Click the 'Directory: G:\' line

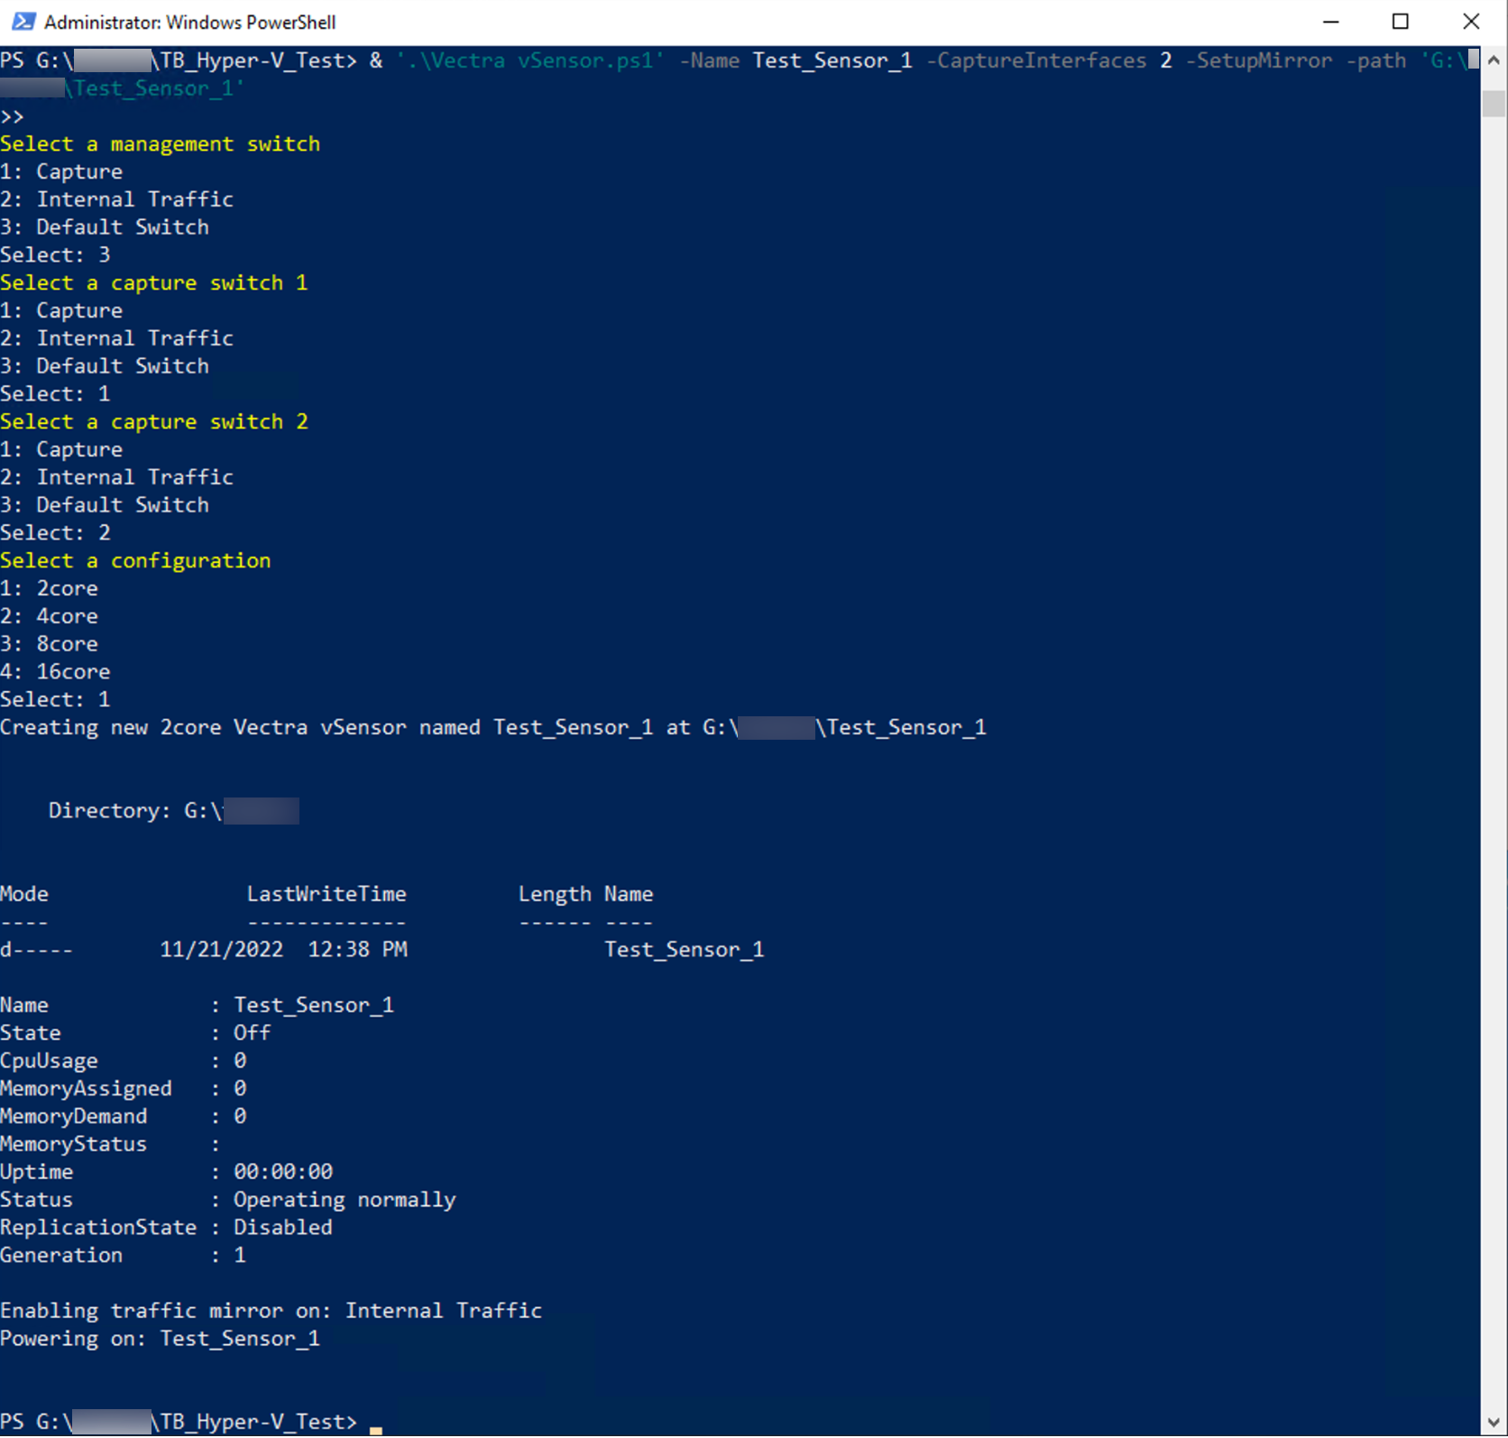pos(174,811)
